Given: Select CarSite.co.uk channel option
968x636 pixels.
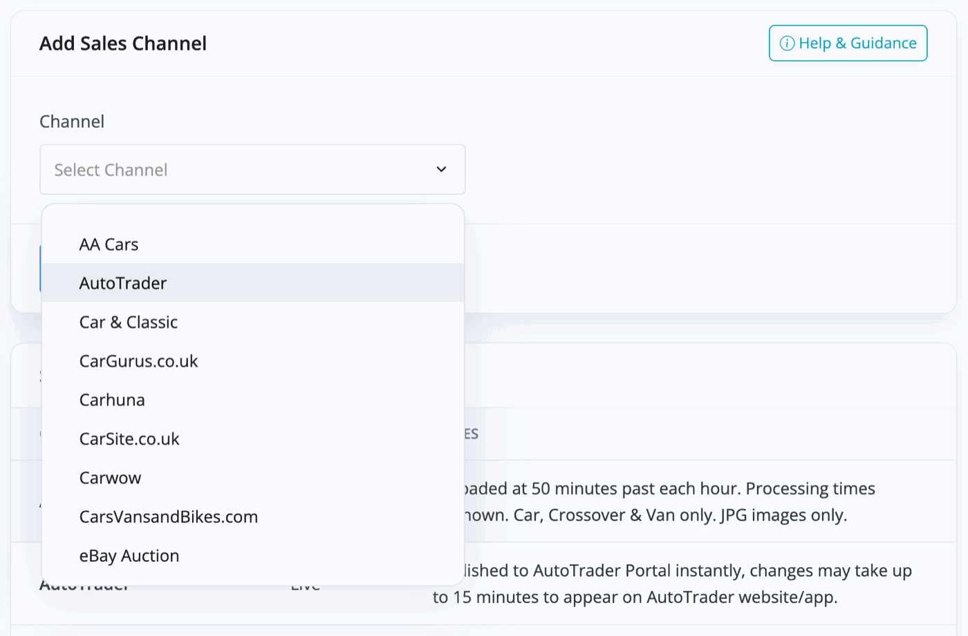Looking at the screenshot, I should click(253, 439).
